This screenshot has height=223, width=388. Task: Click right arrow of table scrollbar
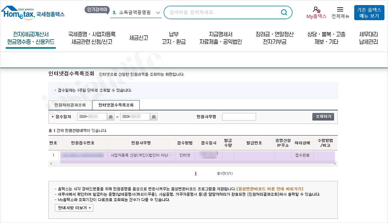[335, 164]
